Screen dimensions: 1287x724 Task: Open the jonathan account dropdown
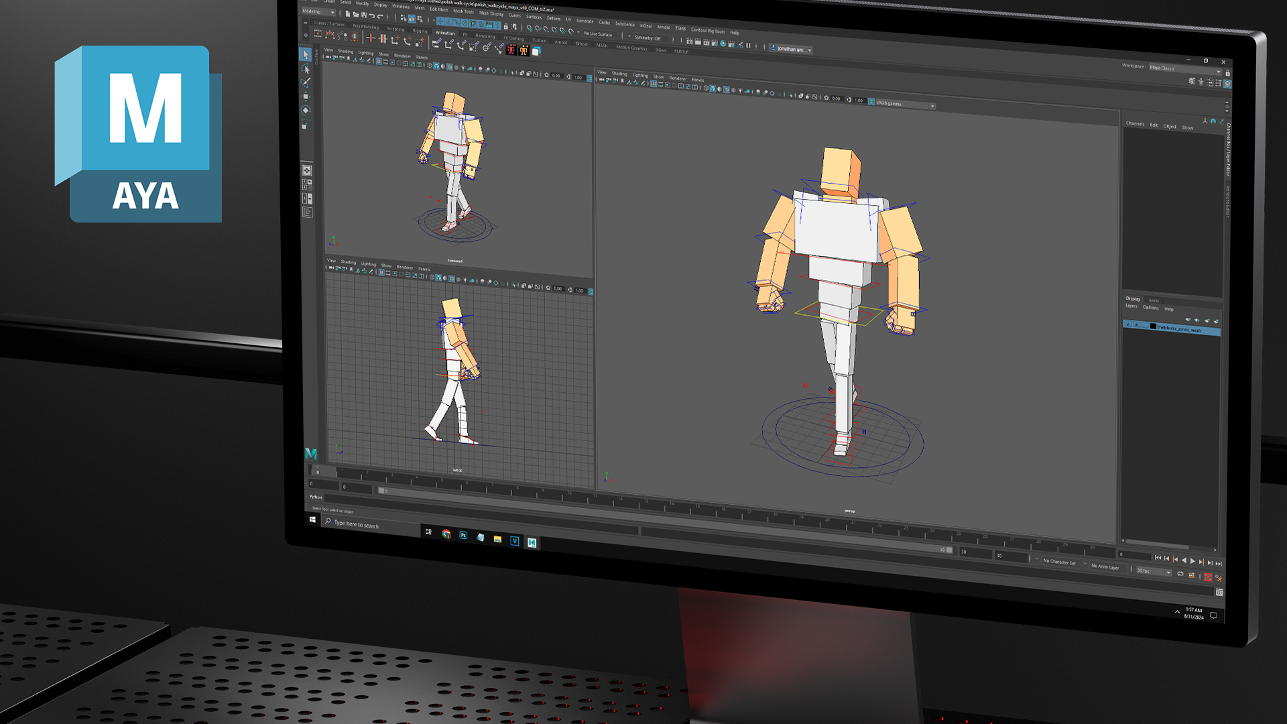coord(792,49)
